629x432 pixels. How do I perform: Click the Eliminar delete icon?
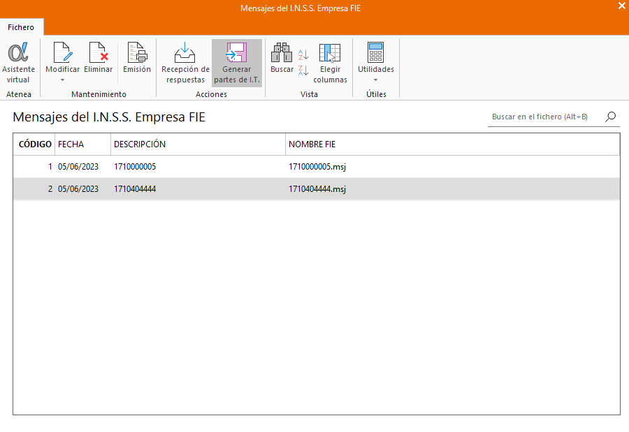[98, 53]
